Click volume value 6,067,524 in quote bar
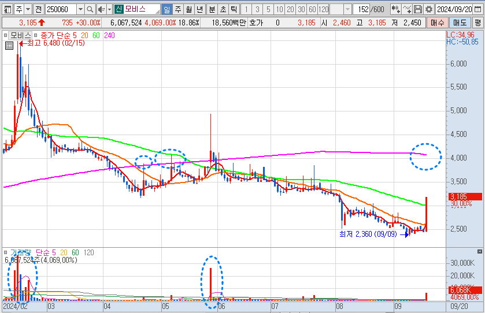485x313 pixels. (126, 23)
